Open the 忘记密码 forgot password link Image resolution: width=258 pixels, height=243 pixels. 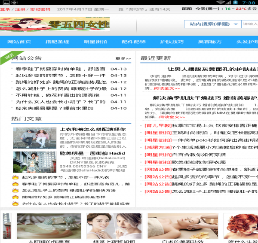(x=40, y=9)
